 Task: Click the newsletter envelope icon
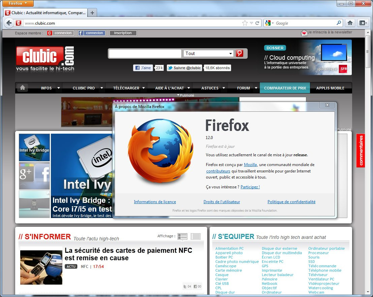pos(304,33)
